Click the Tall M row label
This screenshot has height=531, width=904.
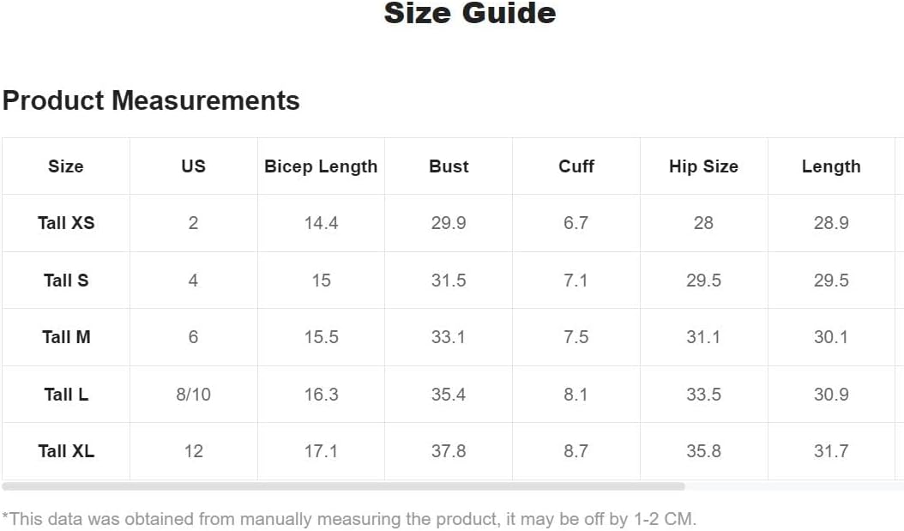point(66,337)
